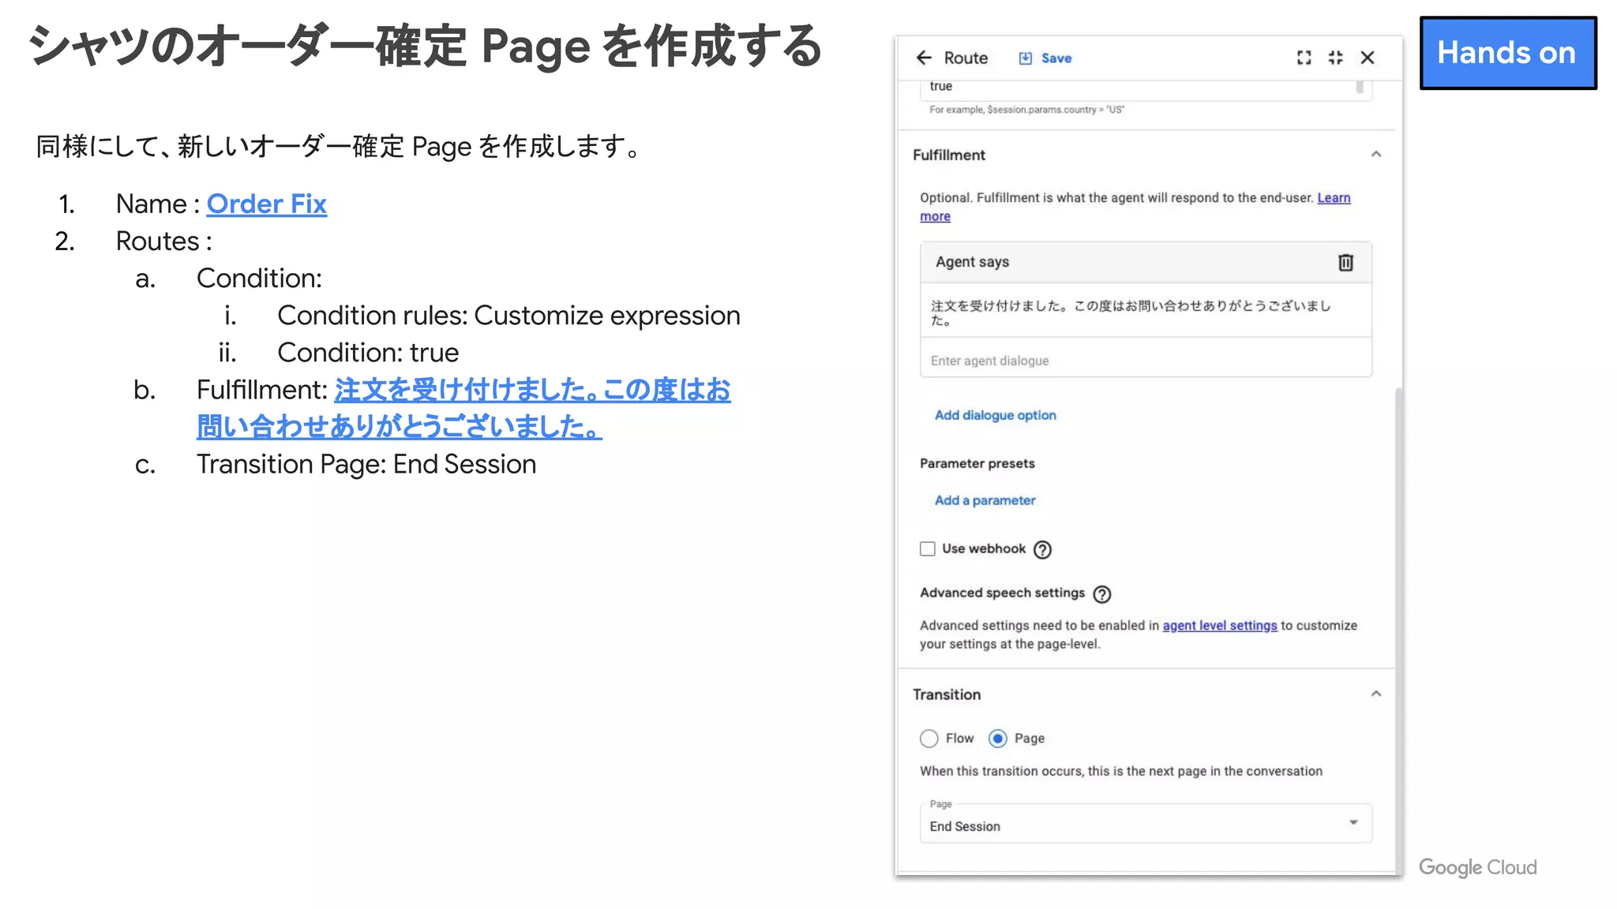
Task: Open the Order Fix link
Action: 267,204
